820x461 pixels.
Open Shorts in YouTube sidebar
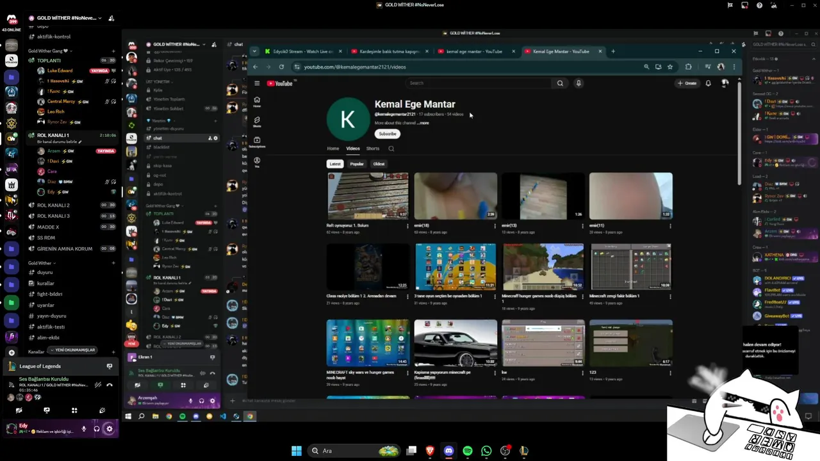pos(257,121)
